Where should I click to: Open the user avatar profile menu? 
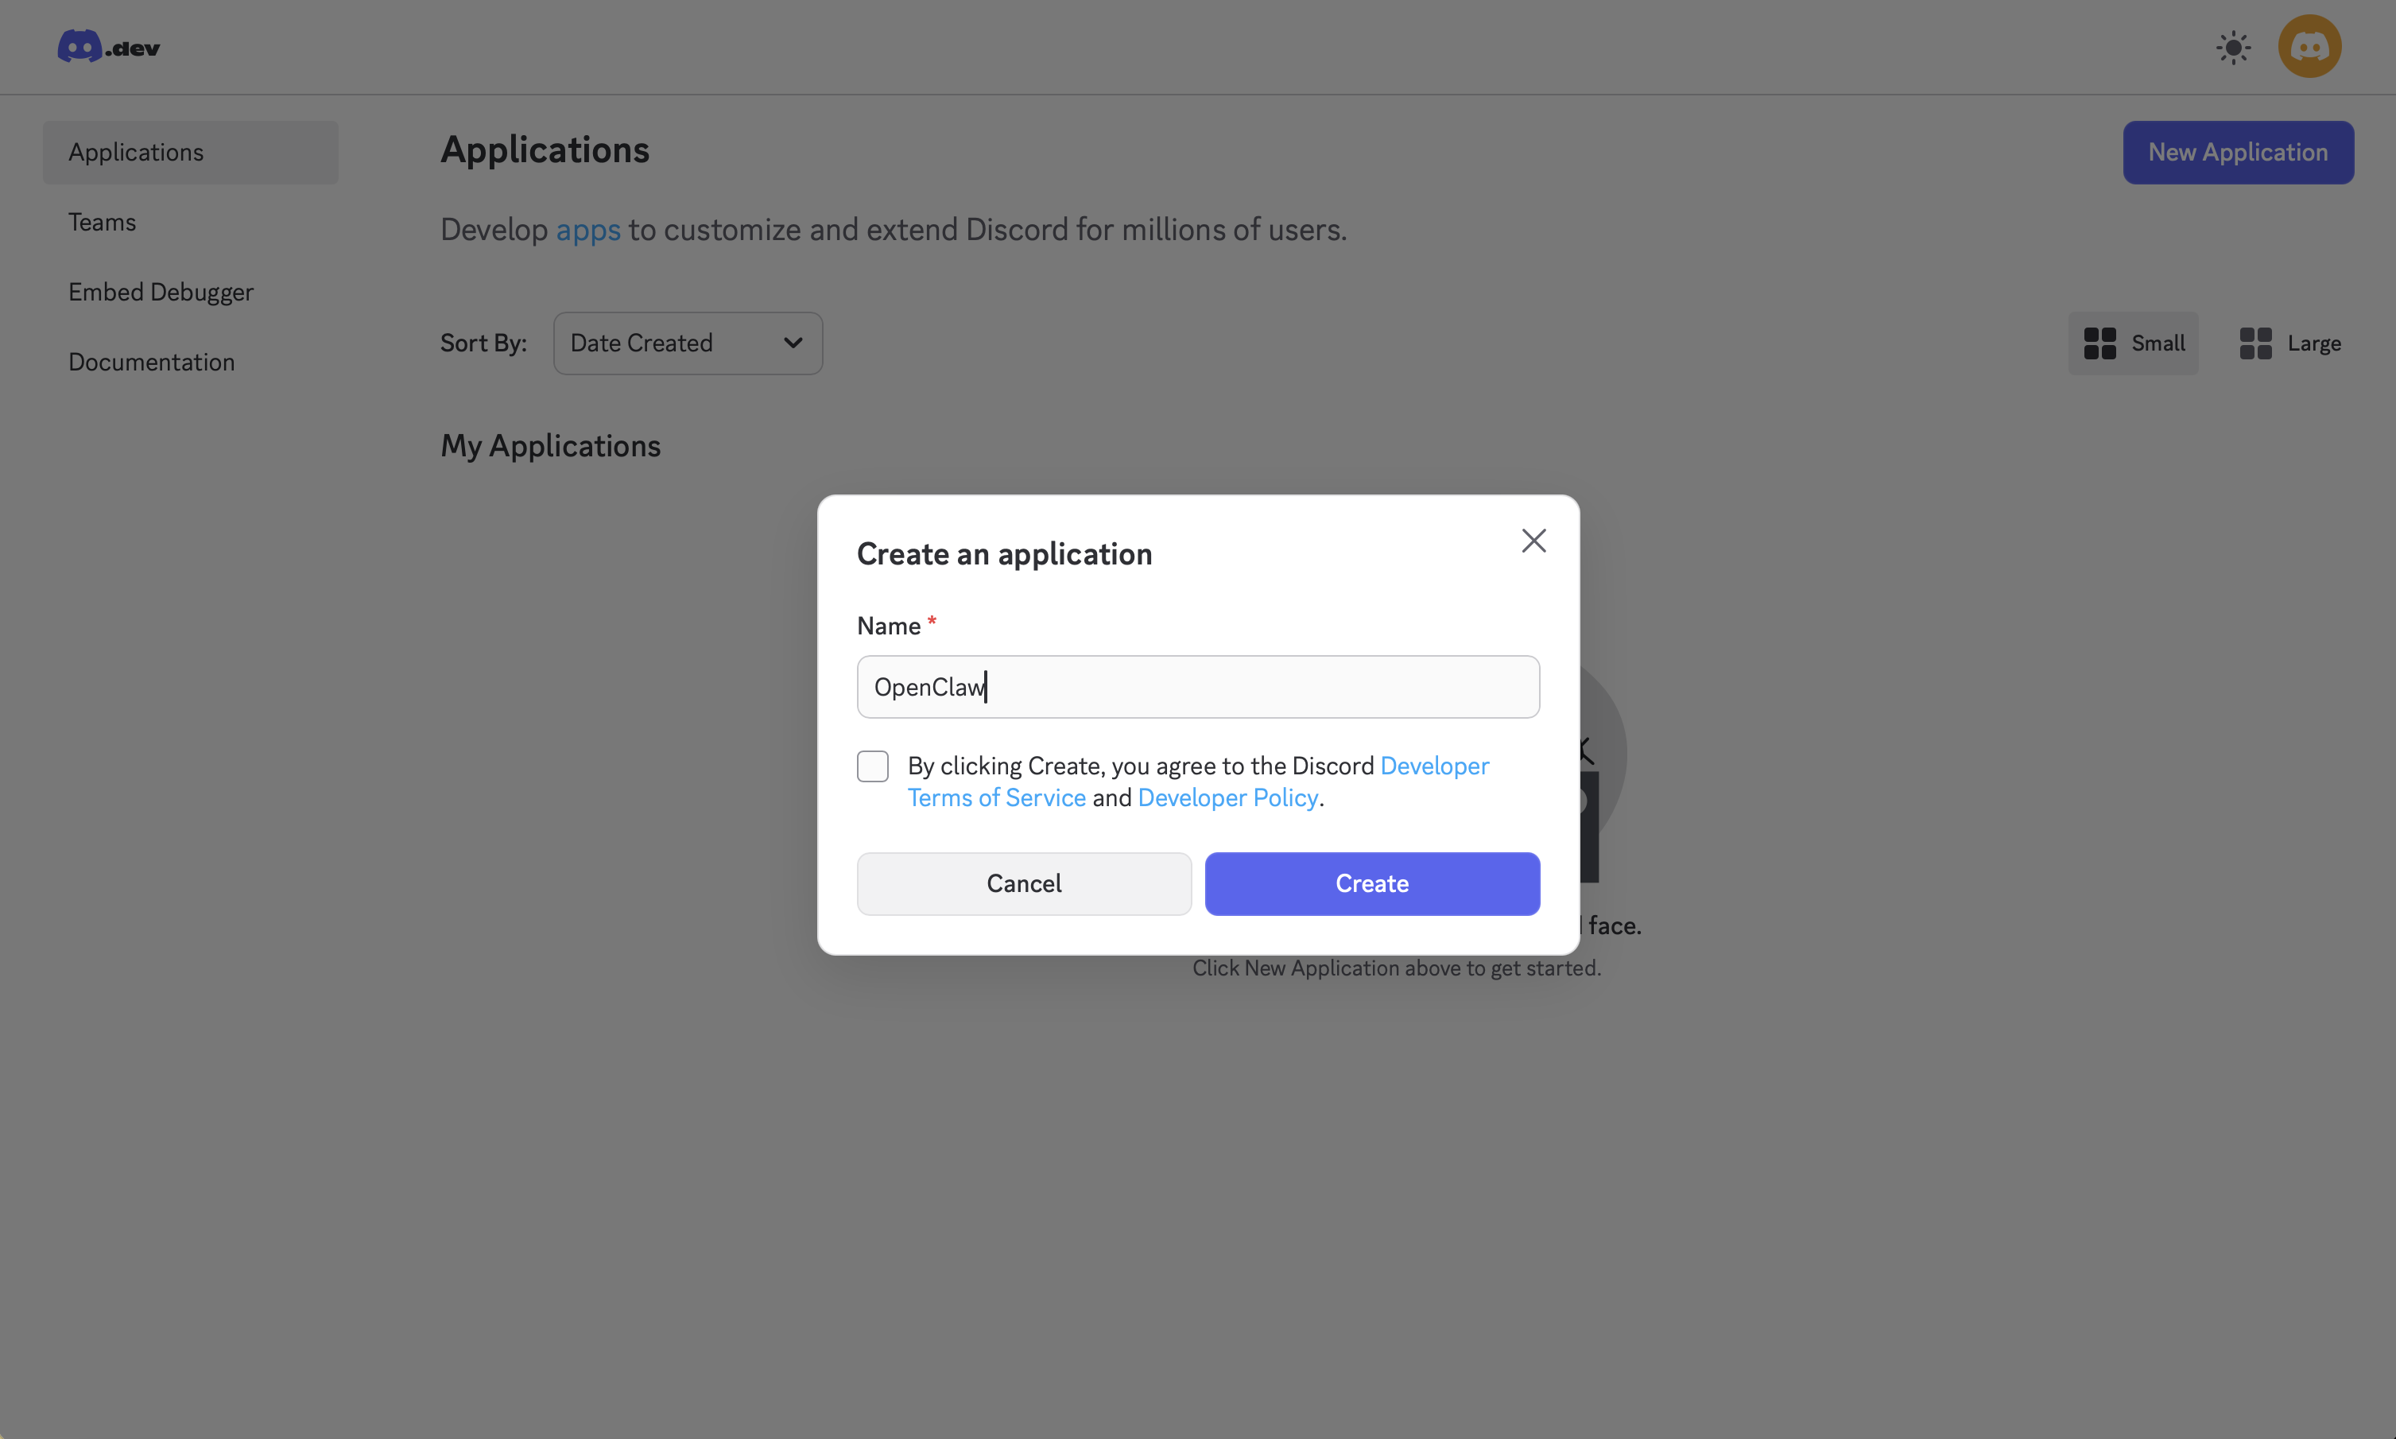click(2309, 47)
